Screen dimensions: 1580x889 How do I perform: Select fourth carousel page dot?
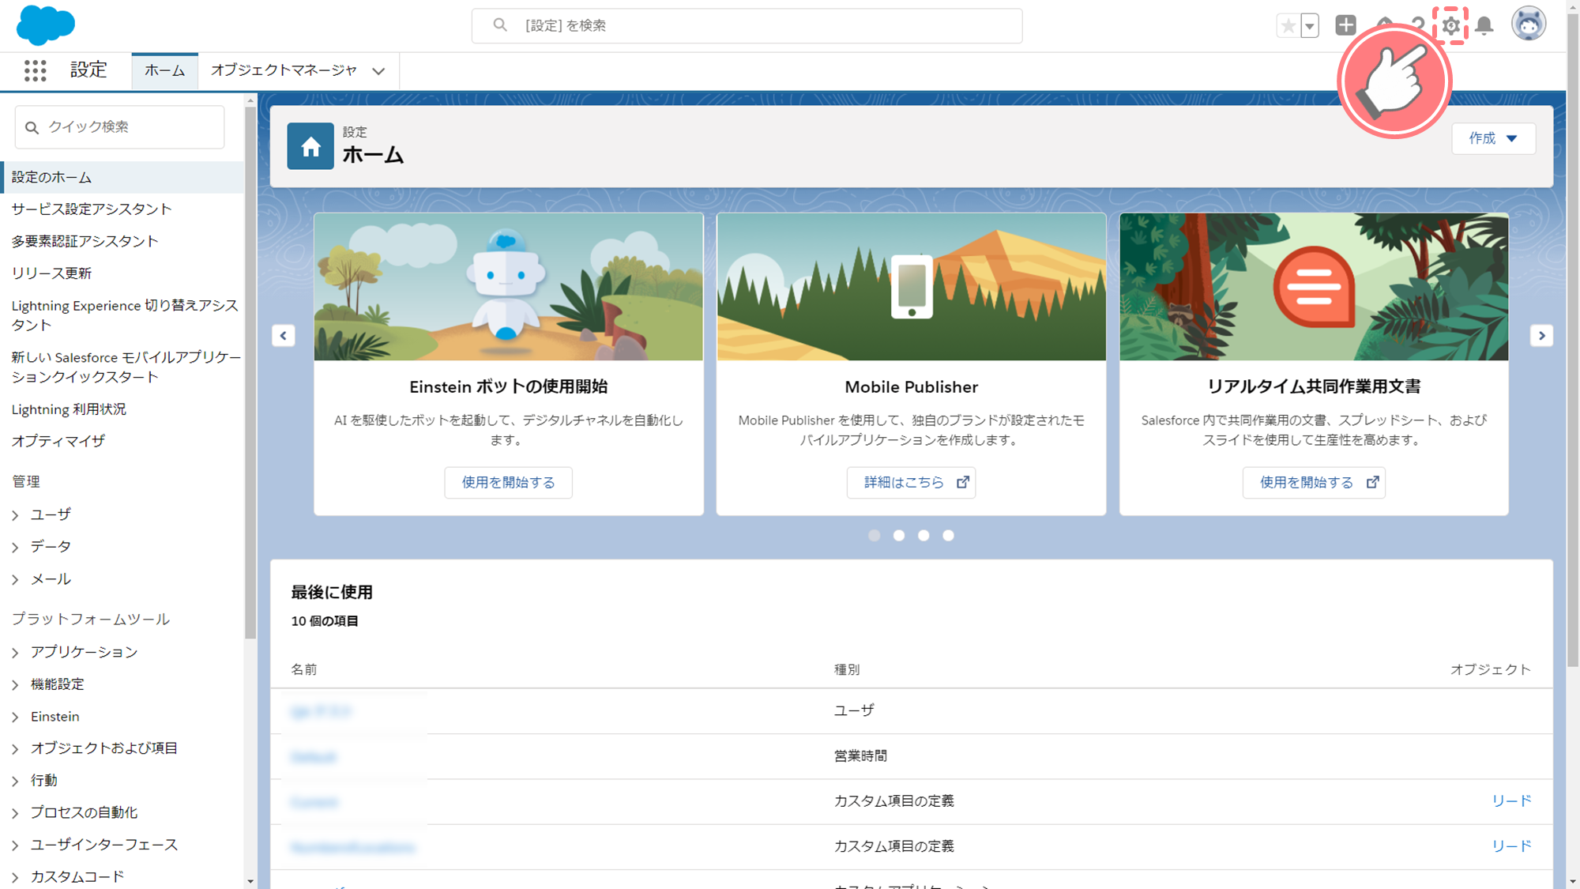click(948, 536)
